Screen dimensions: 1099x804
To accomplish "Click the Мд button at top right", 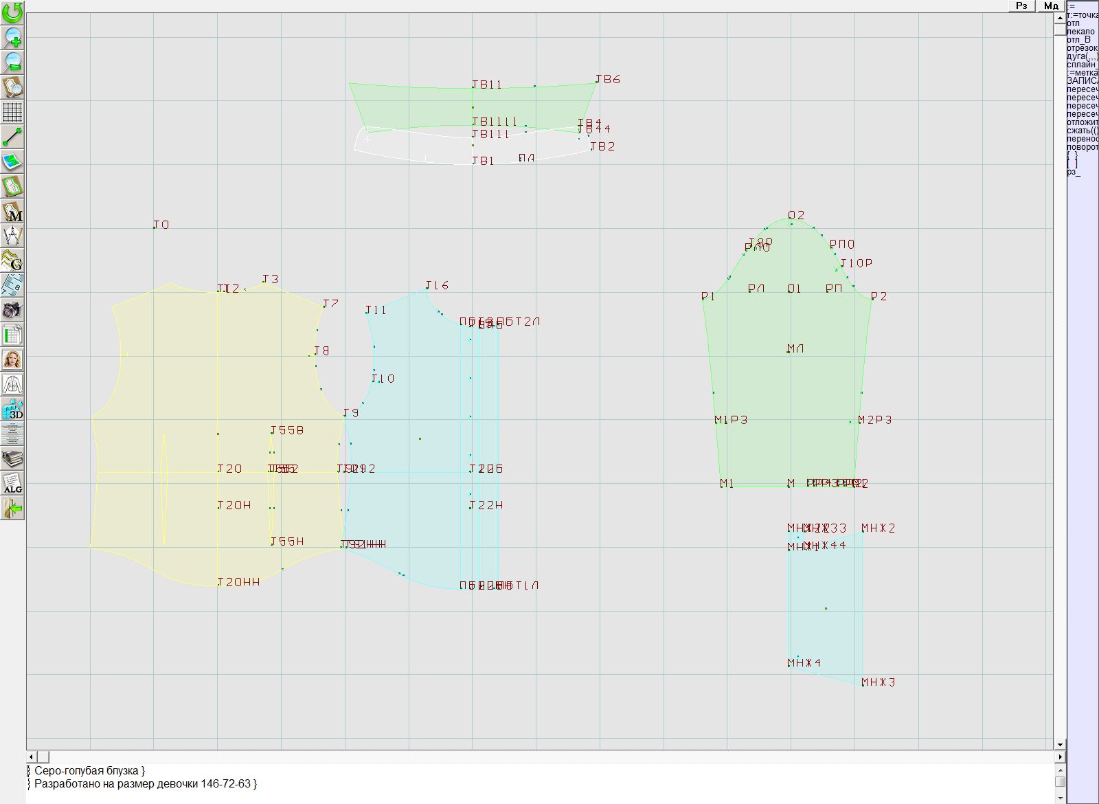I will [1051, 5].
